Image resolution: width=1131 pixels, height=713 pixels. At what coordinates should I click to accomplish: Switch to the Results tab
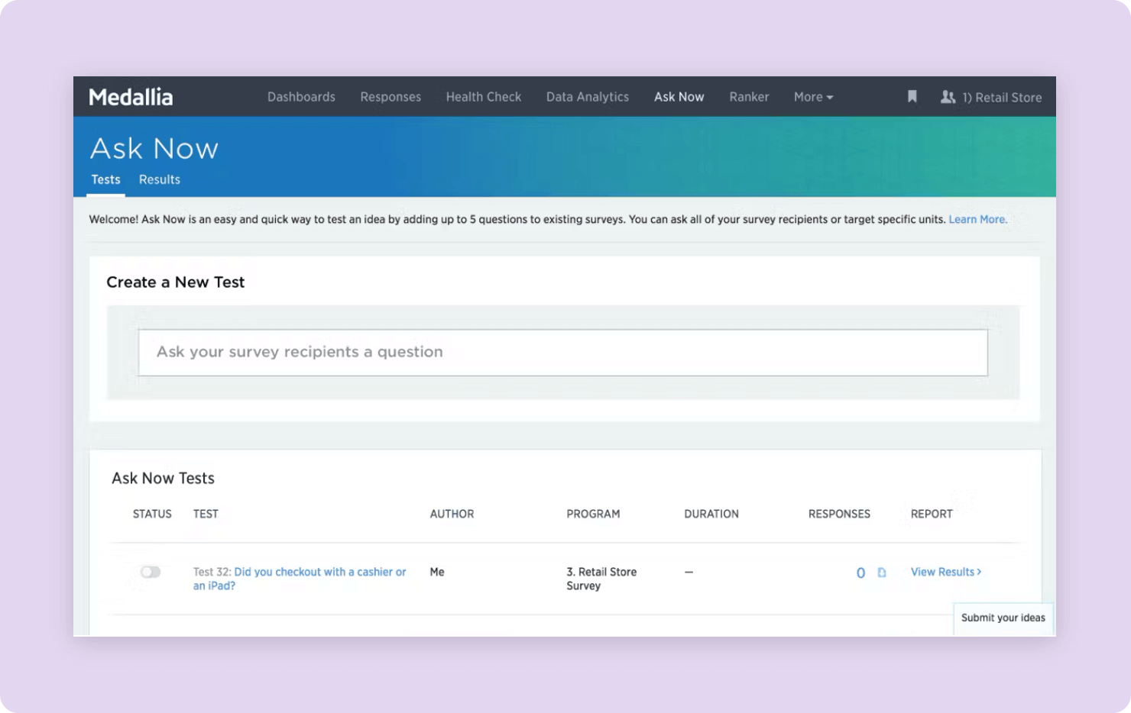(160, 179)
